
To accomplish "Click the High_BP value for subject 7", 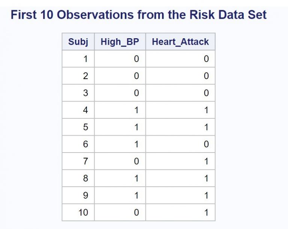I will tap(136, 161).
